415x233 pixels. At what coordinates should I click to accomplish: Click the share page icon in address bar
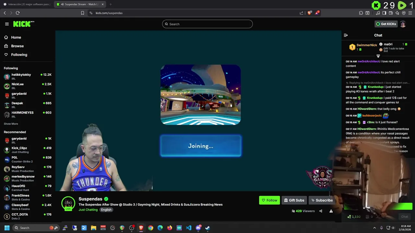point(302,13)
